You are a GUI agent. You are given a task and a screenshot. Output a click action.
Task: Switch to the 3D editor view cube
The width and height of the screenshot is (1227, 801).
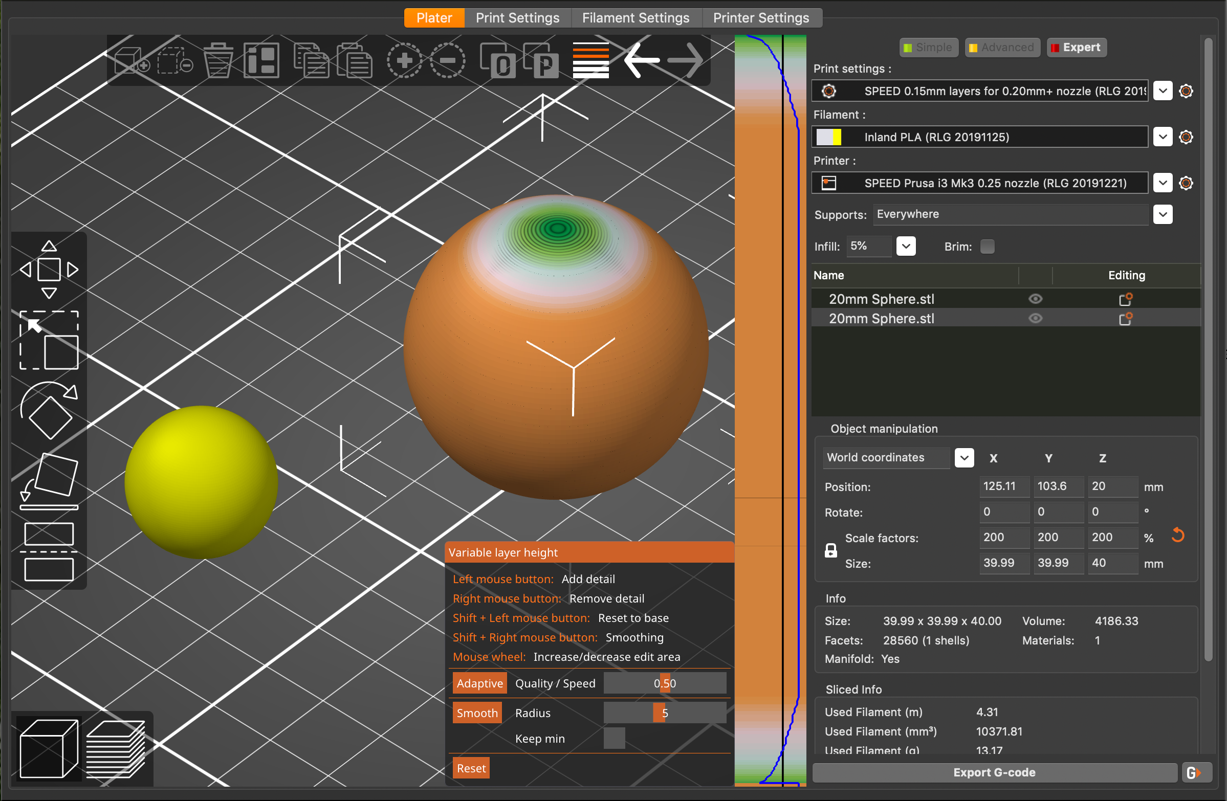coord(49,749)
